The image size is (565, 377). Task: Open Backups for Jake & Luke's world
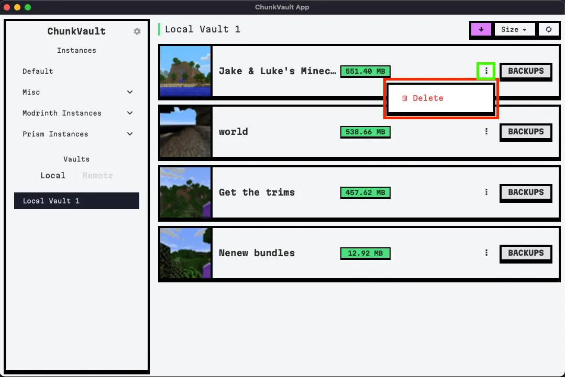526,71
